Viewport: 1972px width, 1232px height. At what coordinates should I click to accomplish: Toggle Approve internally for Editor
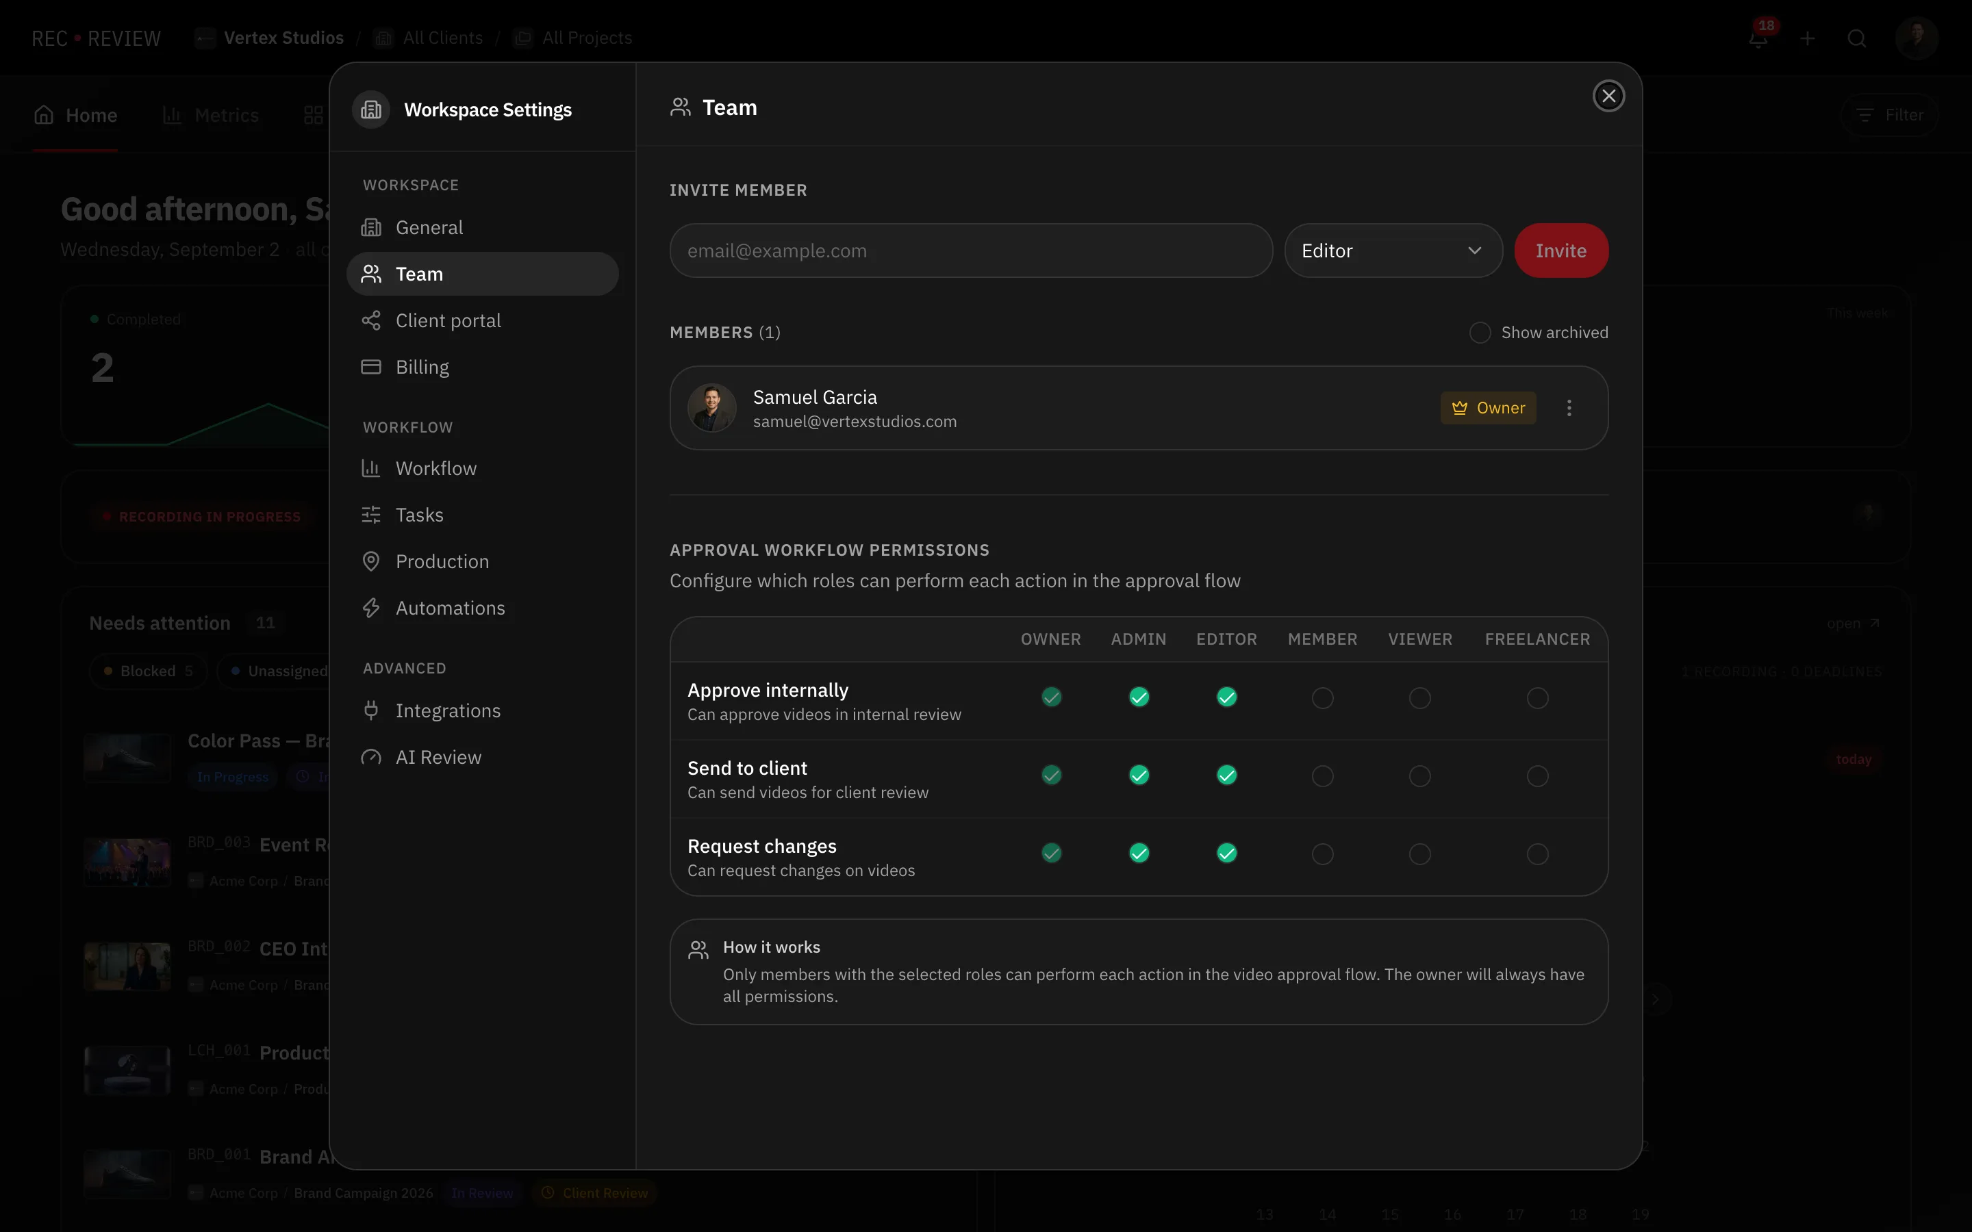pyautogui.click(x=1226, y=697)
